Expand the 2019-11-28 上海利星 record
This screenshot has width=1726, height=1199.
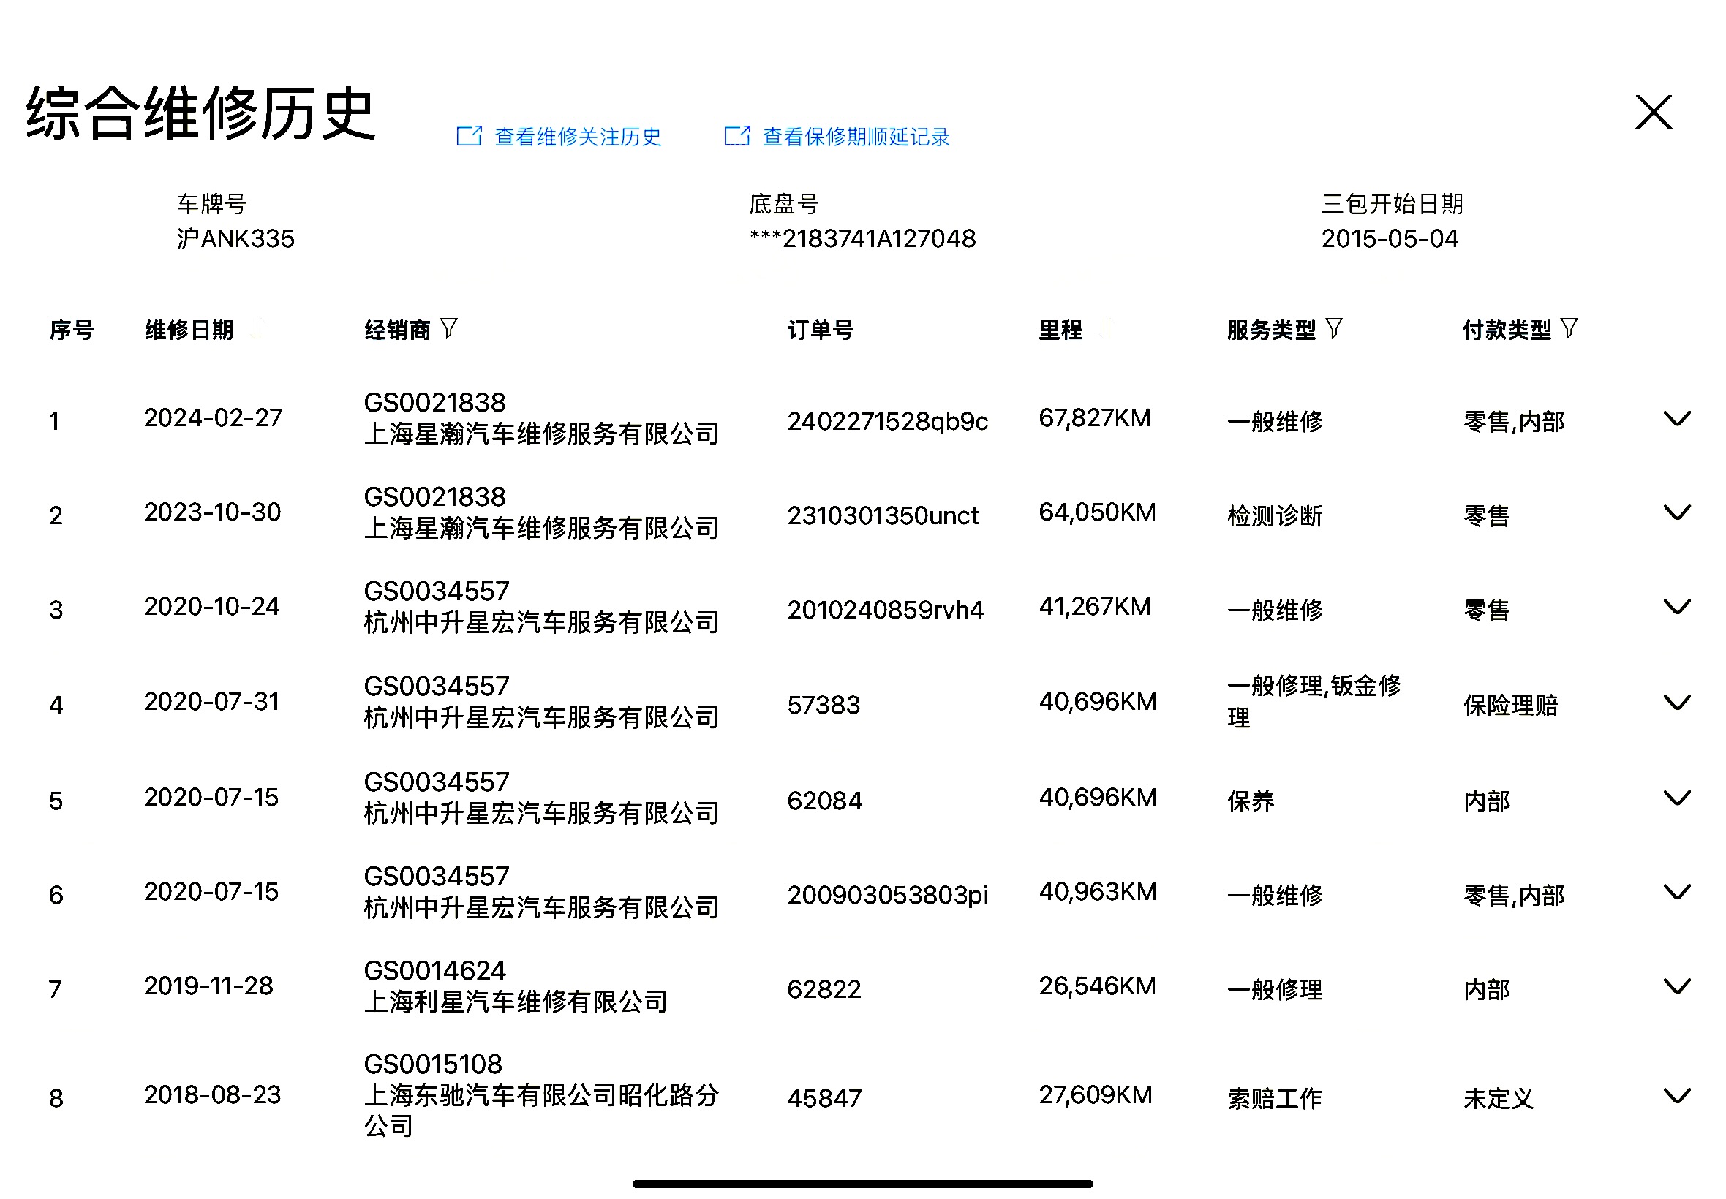[1676, 986]
